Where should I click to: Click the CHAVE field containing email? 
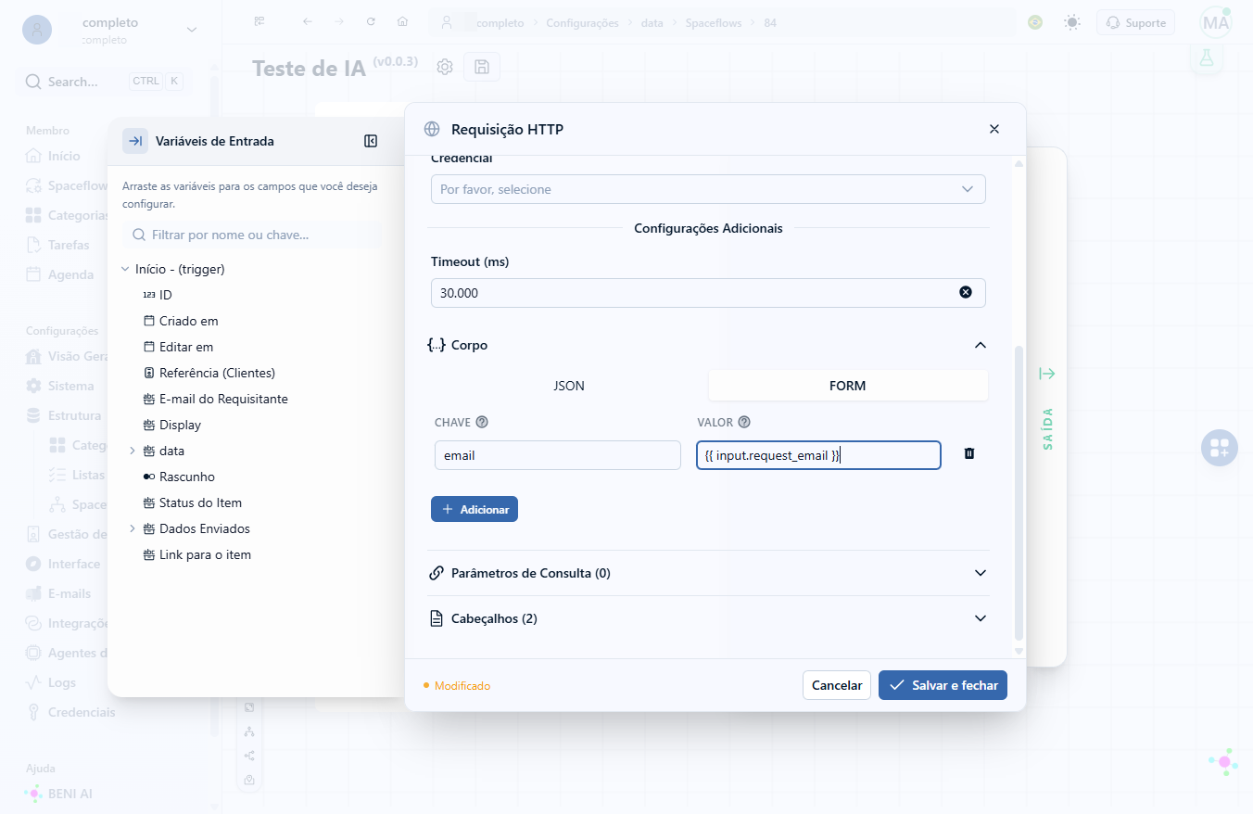click(558, 455)
